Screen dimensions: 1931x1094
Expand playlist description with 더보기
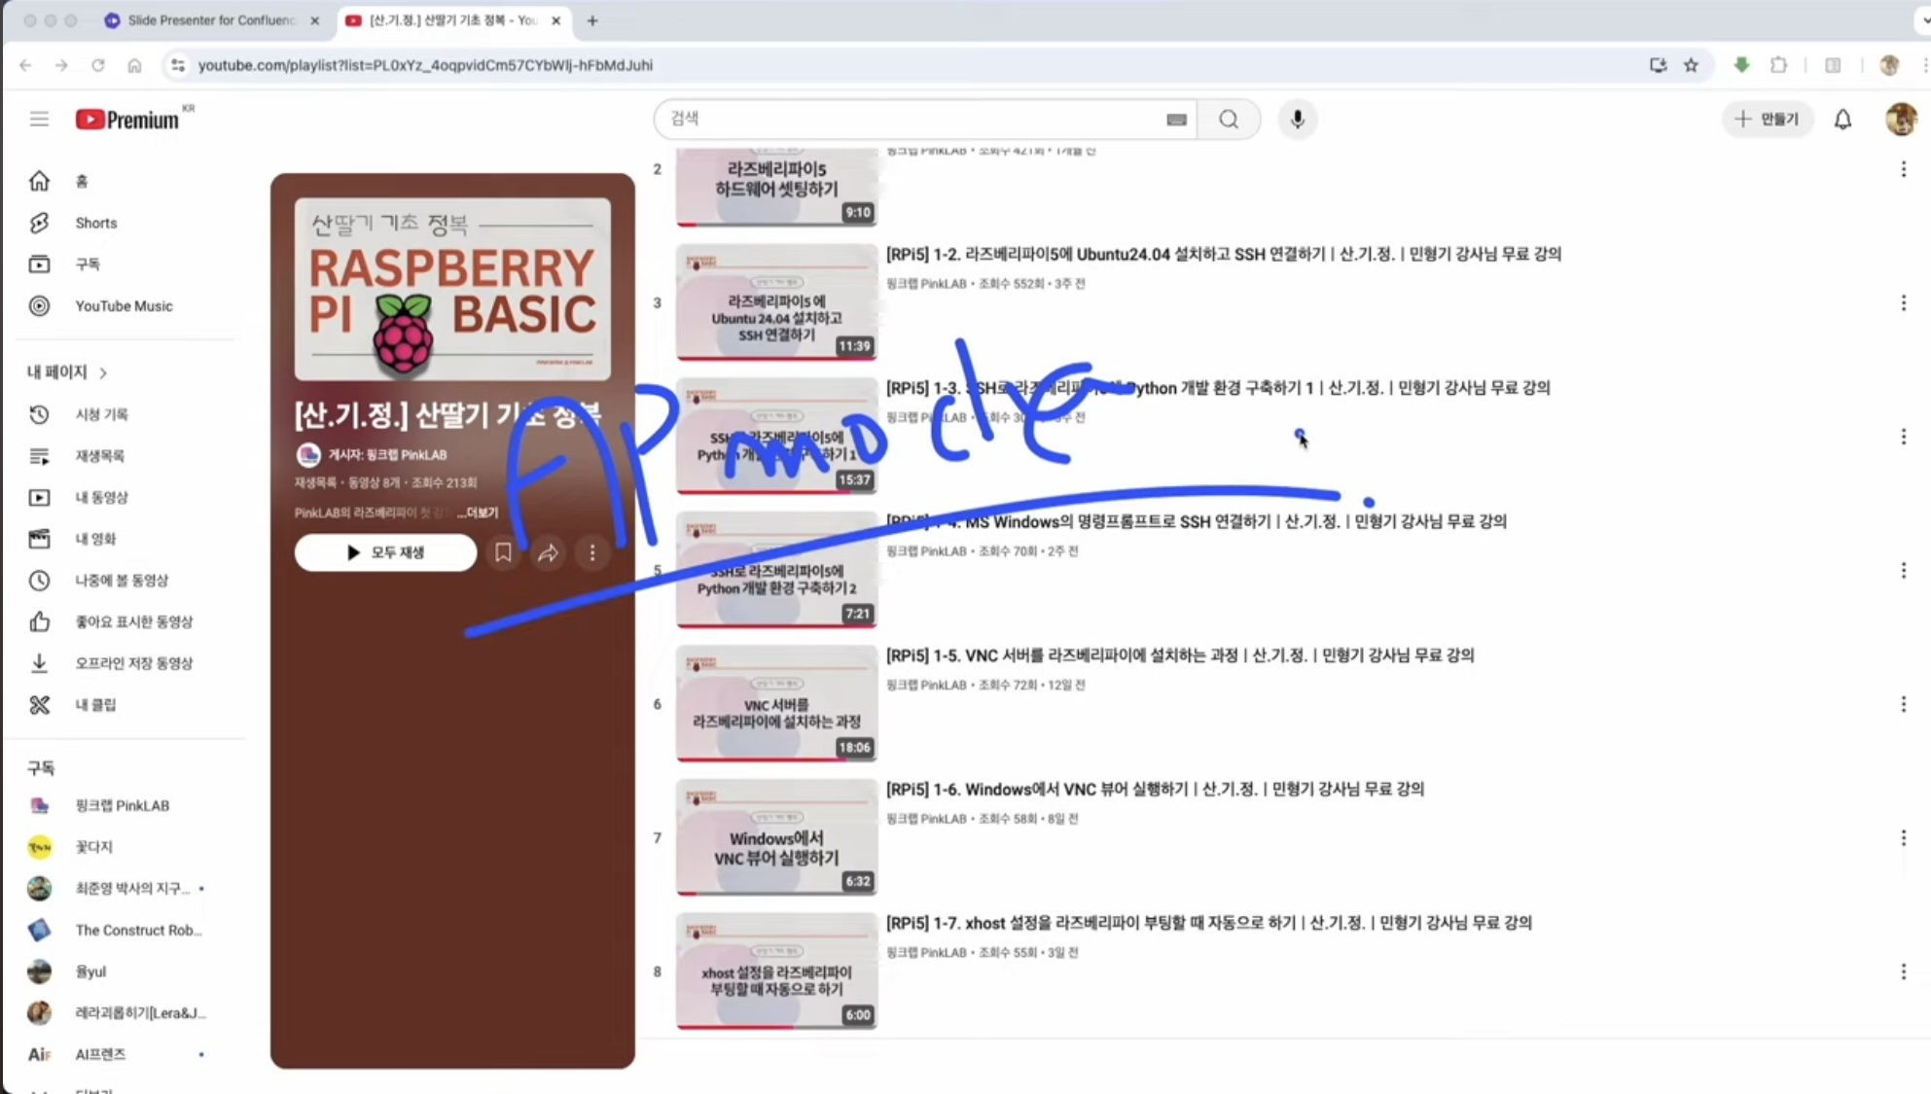[481, 512]
